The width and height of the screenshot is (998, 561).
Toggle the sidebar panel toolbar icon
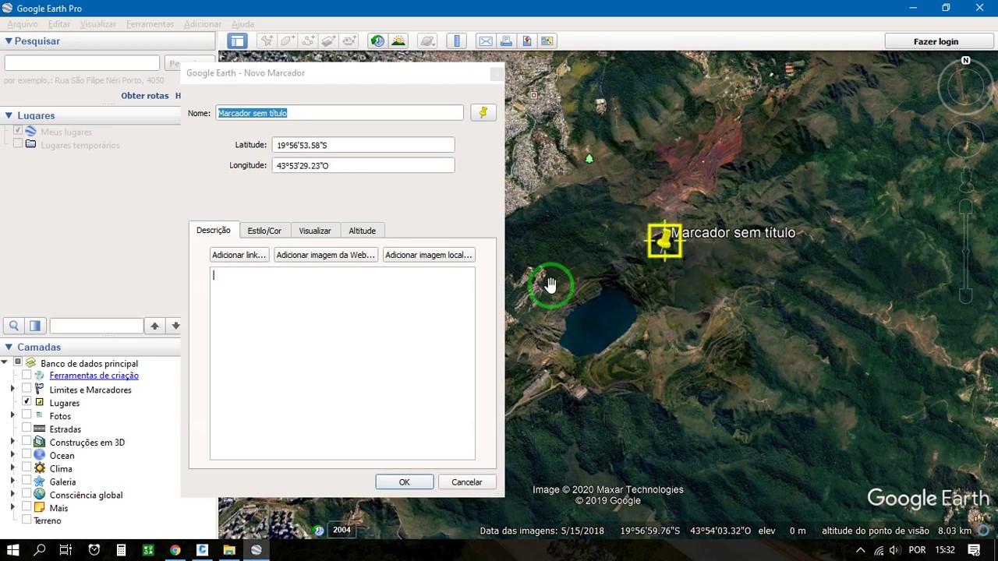pyautogui.click(x=238, y=41)
